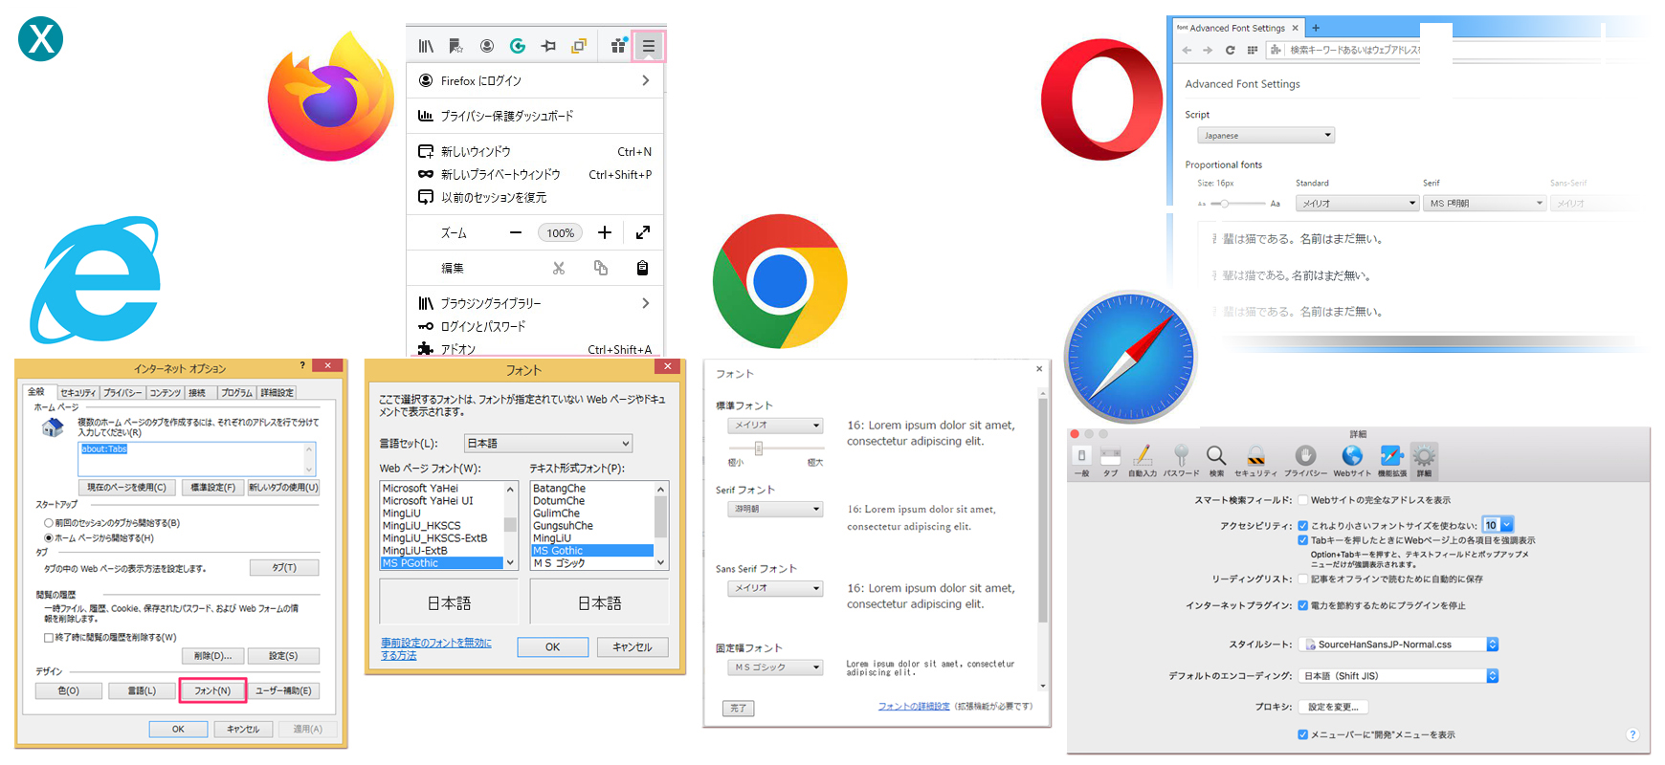Open Chrome 固定幅フォント MSゴシック dropdown
The image size is (1665, 765).
775,667
